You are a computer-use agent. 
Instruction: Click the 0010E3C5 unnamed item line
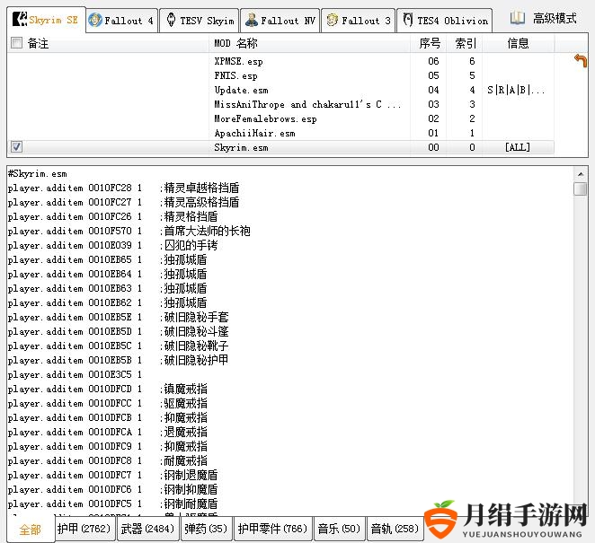tap(75, 375)
